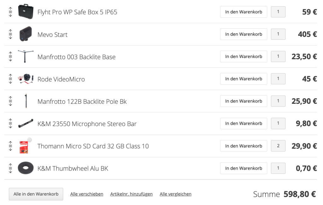This screenshot has height=205, width=323.
Task: Click quantity field showing 2 for Micro SD Card
Action: tap(278, 146)
